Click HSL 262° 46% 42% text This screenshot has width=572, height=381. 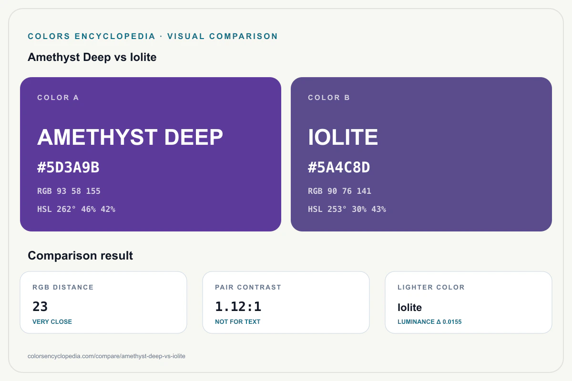click(x=76, y=209)
